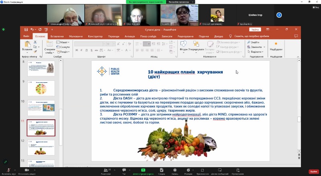
Task: Select slide 9 thumbnail with food plate
Action: pos(41,88)
